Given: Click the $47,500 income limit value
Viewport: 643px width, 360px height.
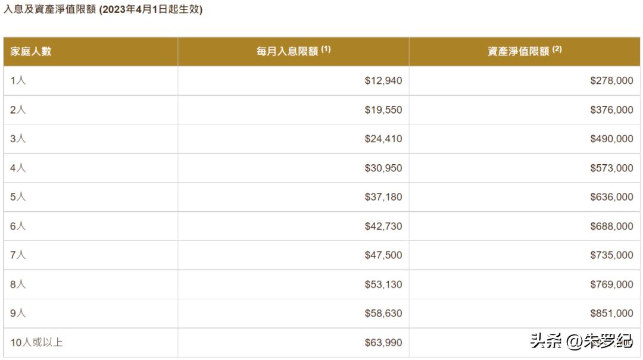Looking at the screenshot, I should click(383, 255).
